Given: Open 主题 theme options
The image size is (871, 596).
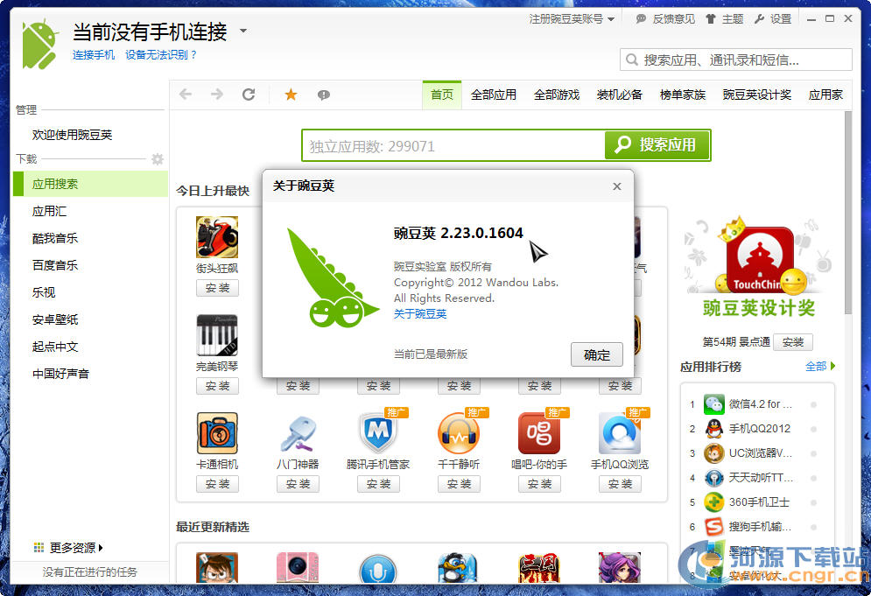Looking at the screenshot, I should pos(724,19).
